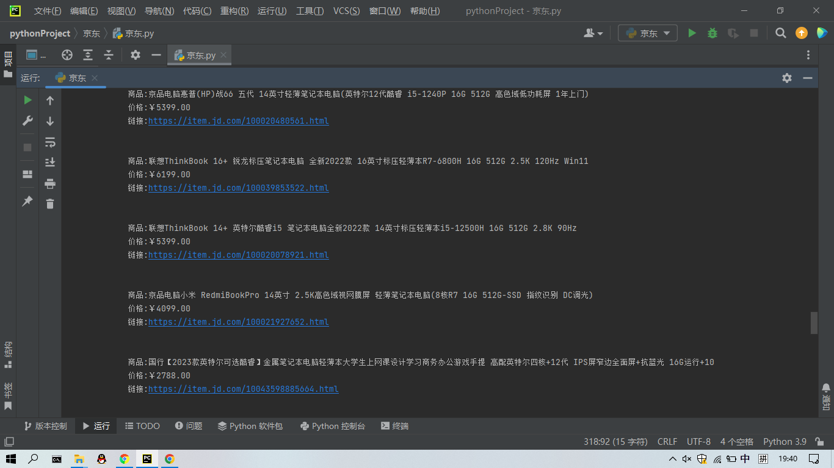Click the disabled stop button in main toolbar
The height and width of the screenshot is (468, 834).
[754, 33]
